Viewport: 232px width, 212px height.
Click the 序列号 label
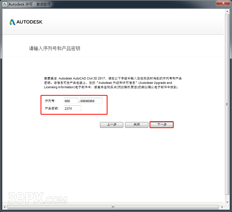50,101
